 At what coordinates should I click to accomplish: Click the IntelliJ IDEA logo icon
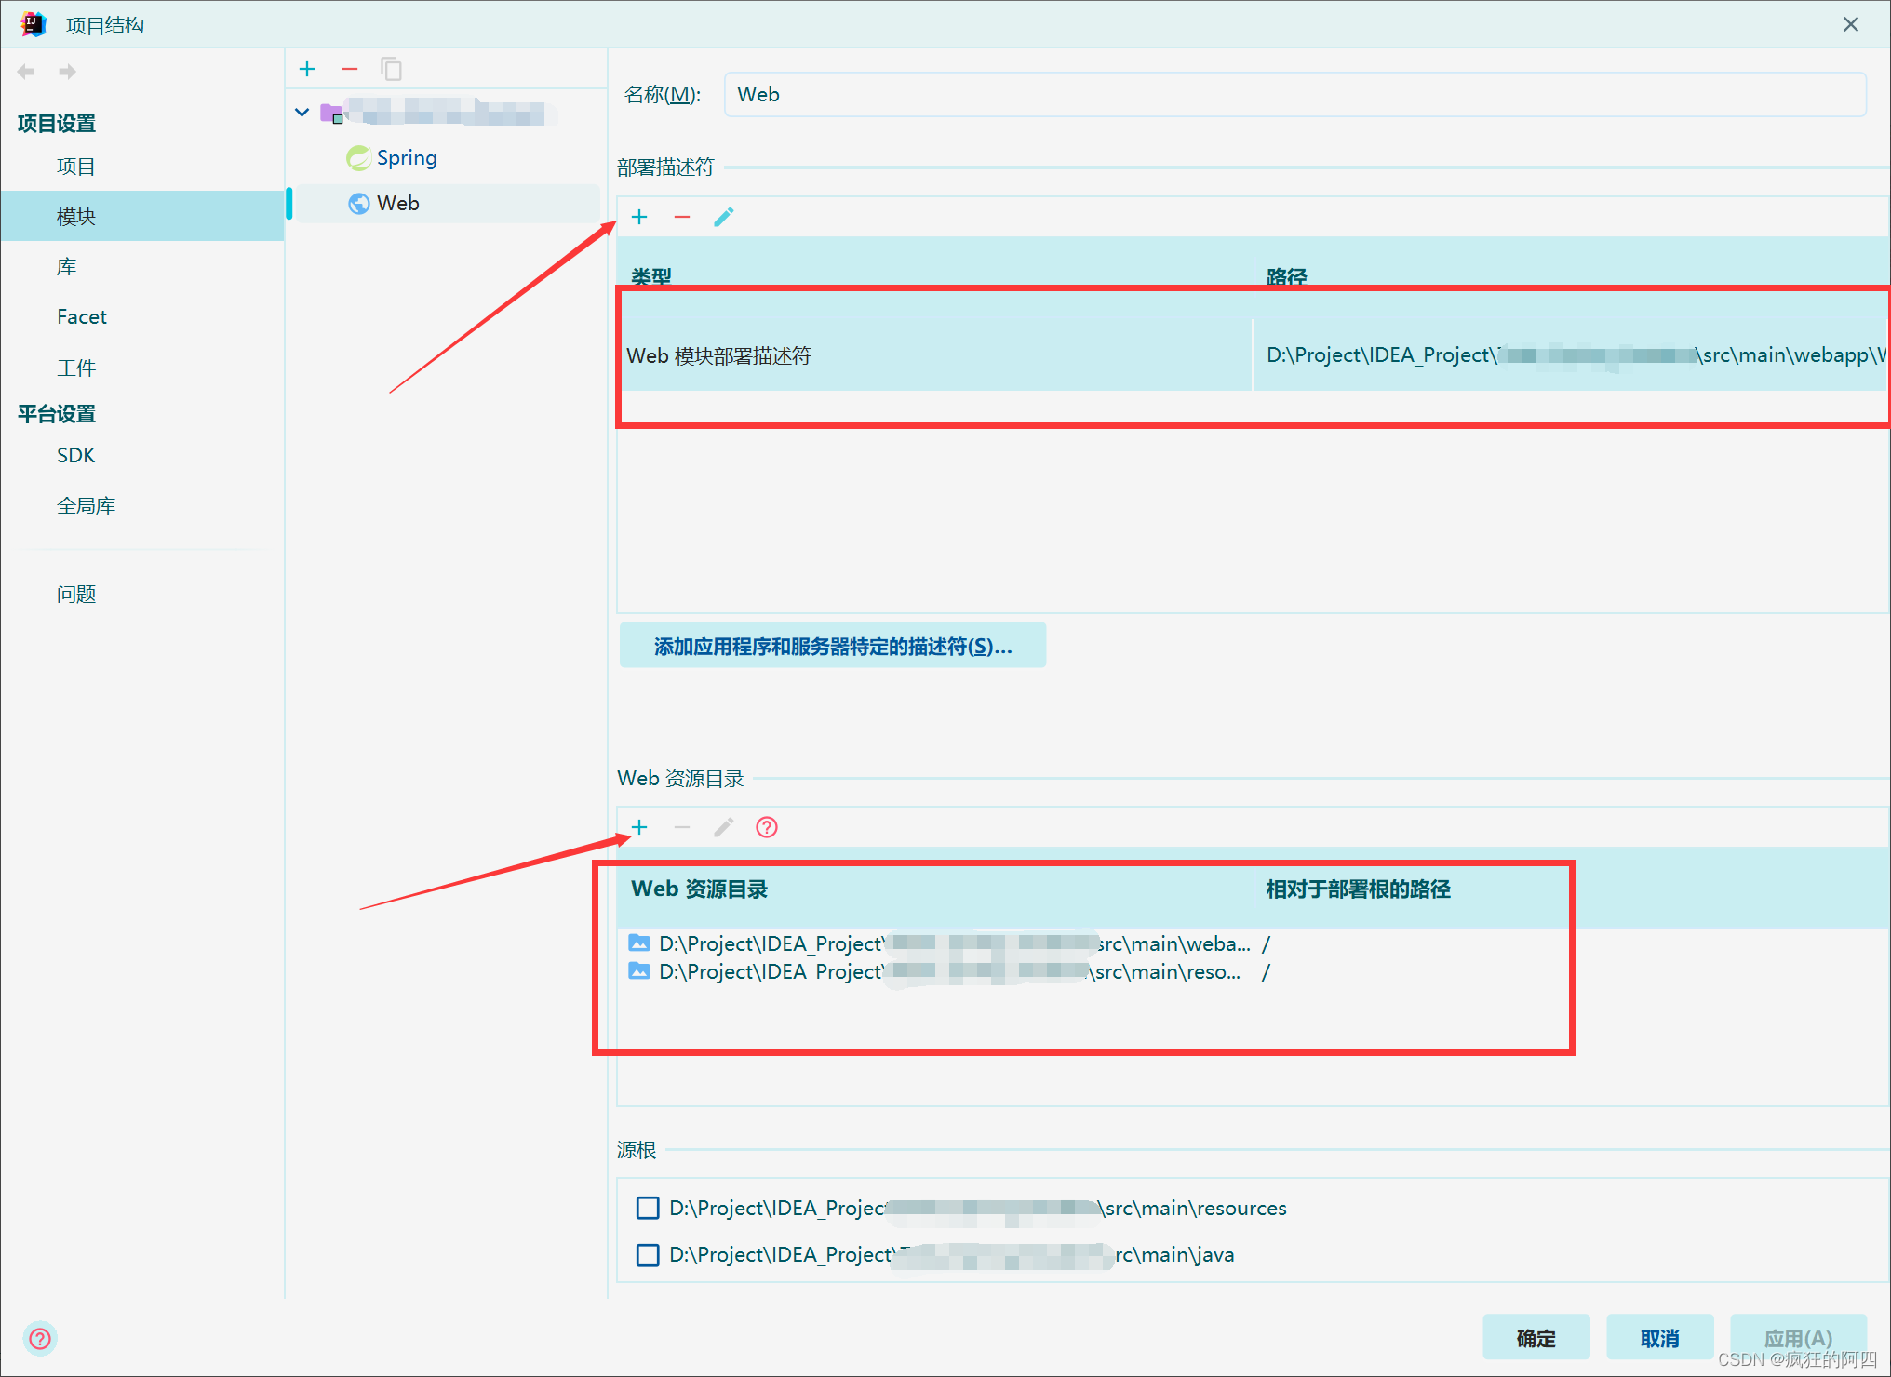point(34,24)
